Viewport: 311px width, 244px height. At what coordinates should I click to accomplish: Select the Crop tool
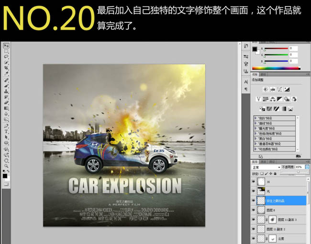click(x=6, y=68)
